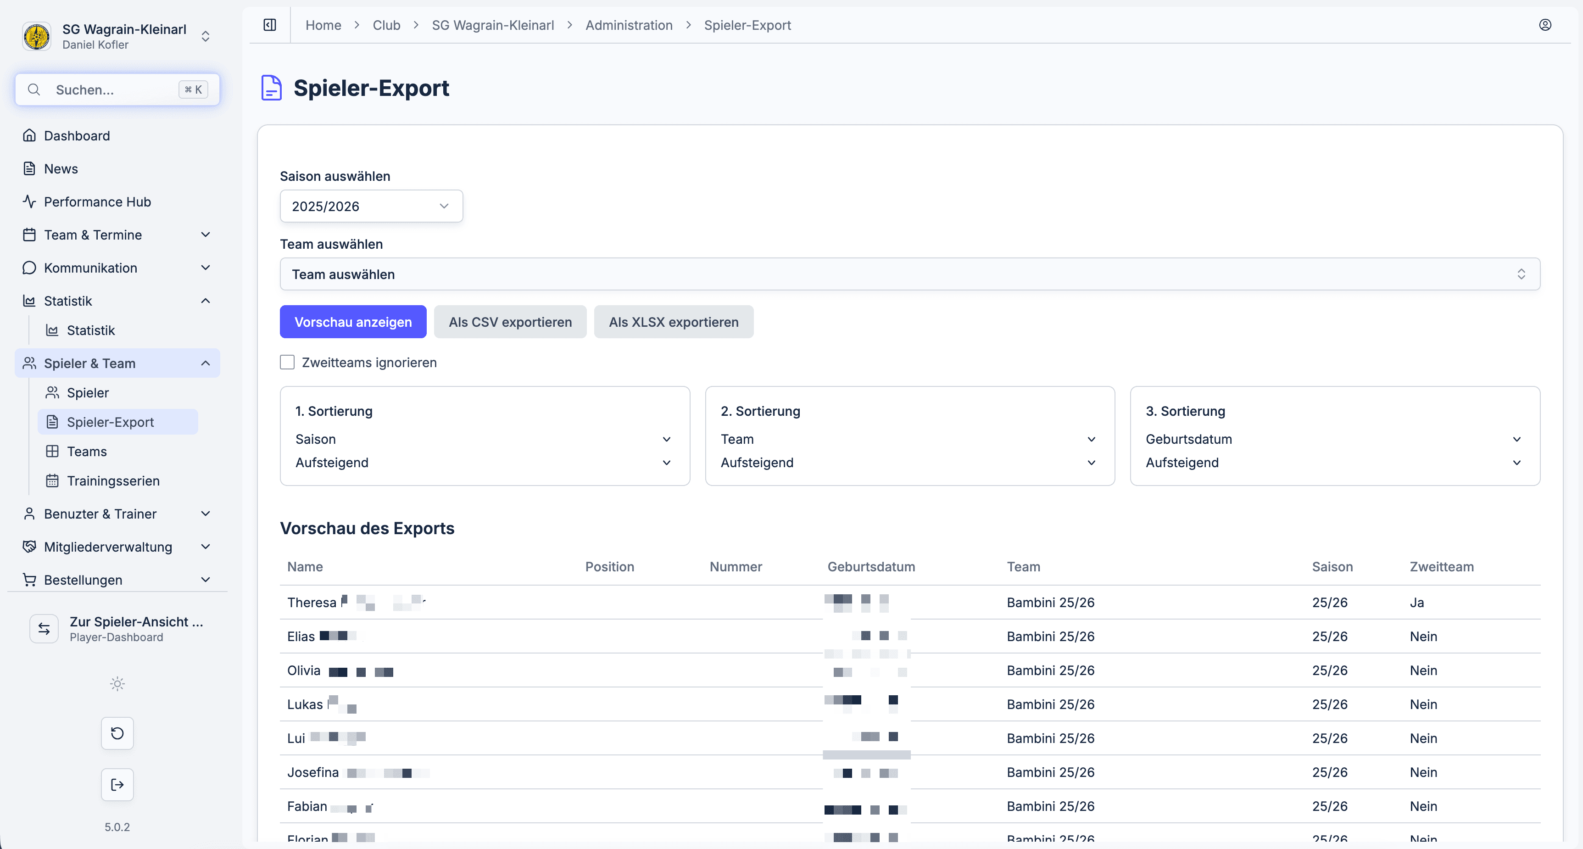Click Club breadcrumb link

pos(386,25)
